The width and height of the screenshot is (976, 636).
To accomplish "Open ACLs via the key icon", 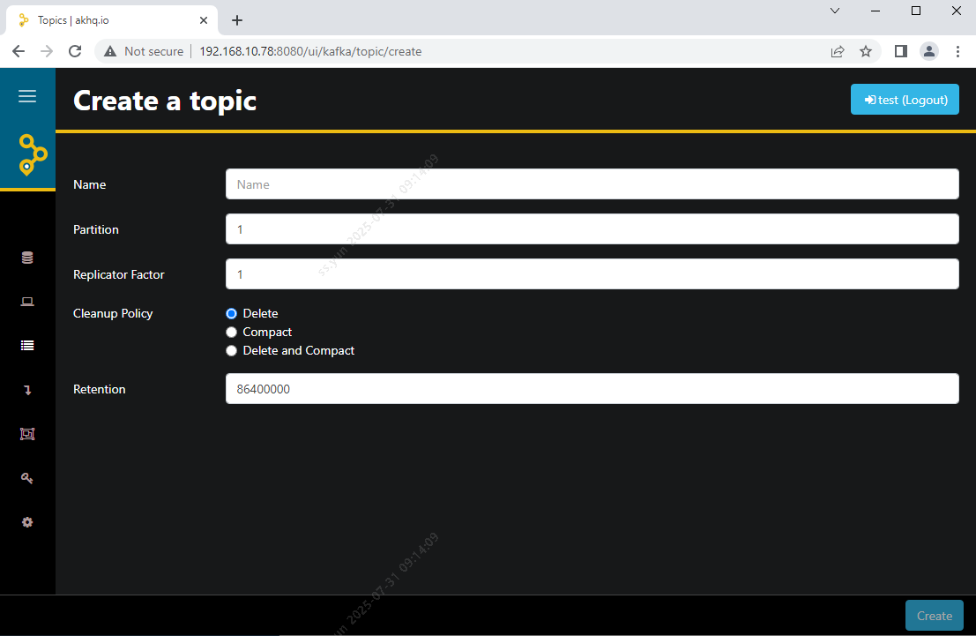I will point(27,478).
